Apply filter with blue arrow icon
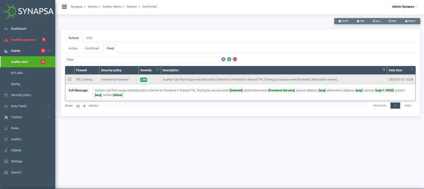This screenshot has height=189, width=424. 223,59
